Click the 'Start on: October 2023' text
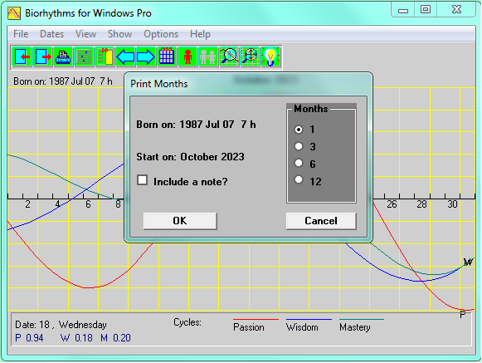Image resolution: width=482 pixels, height=363 pixels. (190, 157)
